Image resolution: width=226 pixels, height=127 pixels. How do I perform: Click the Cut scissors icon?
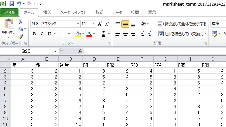(20, 21)
